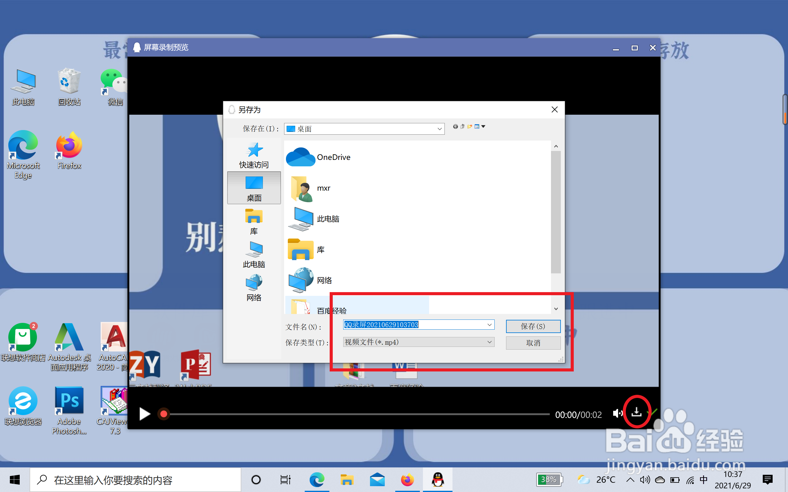788x492 pixels.
Task: Open QQ from the taskbar
Action: 437,479
